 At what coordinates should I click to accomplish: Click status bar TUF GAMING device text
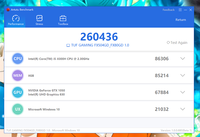pos(28,130)
